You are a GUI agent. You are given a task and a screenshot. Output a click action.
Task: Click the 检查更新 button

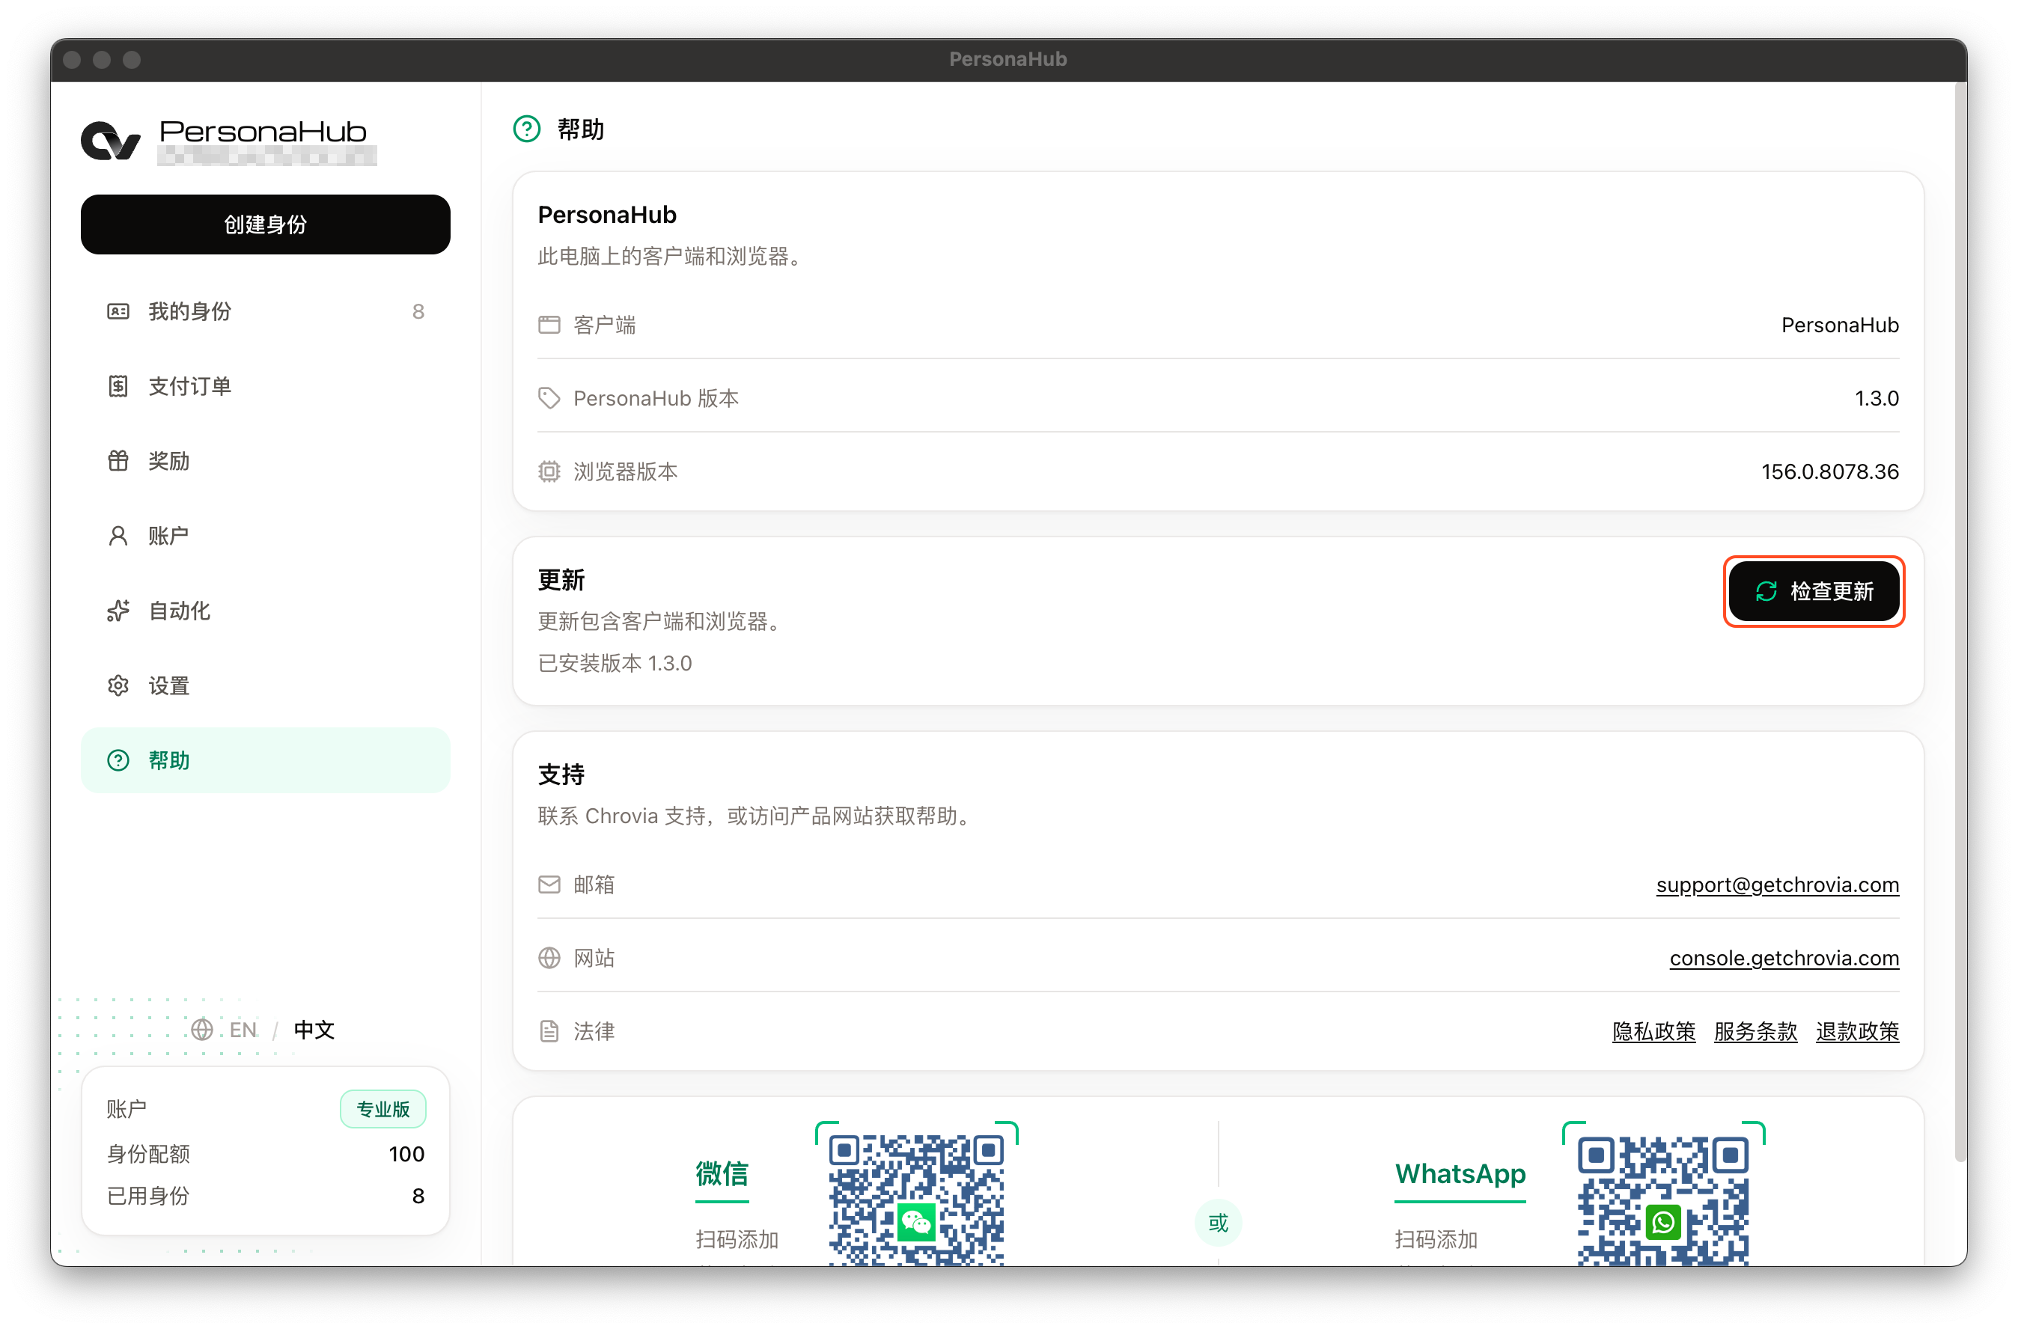click(1814, 590)
